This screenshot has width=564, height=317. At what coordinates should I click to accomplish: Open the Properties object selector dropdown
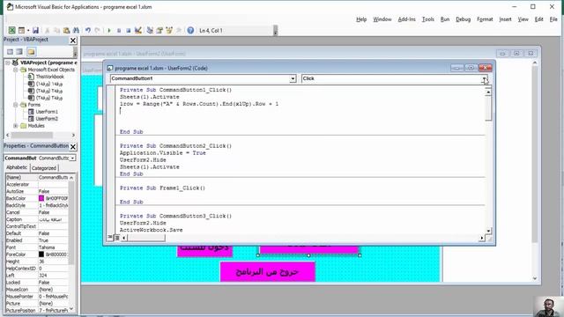click(x=72, y=158)
